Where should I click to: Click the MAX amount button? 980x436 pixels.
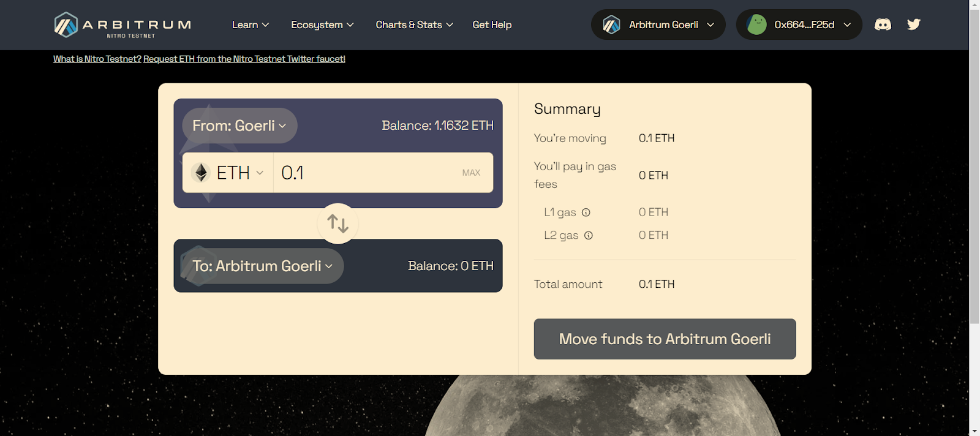tap(471, 173)
